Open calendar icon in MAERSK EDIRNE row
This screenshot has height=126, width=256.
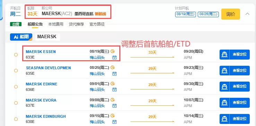[114, 90]
